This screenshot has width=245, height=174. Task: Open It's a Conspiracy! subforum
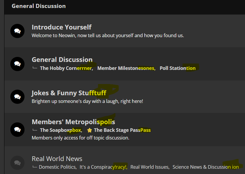tap(103, 167)
